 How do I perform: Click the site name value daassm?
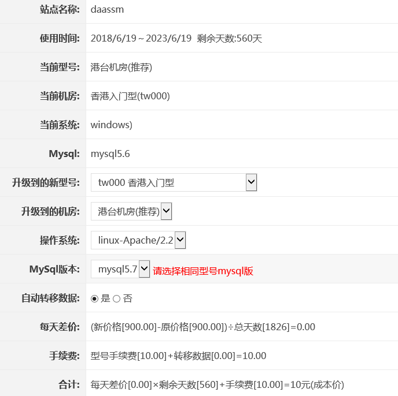click(107, 9)
